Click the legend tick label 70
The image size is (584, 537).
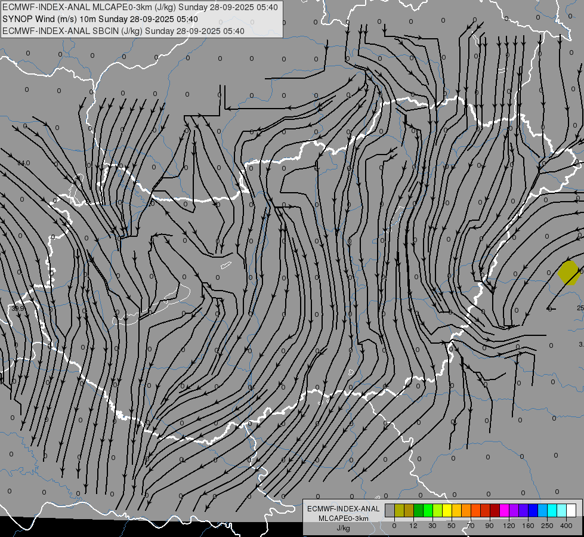471,526
